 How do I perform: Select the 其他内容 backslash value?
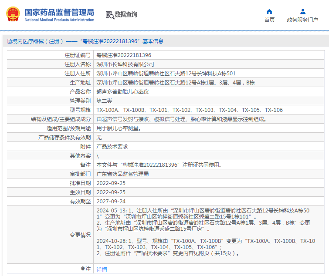98,156
